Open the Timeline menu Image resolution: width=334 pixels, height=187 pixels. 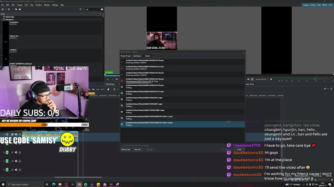point(38,5)
